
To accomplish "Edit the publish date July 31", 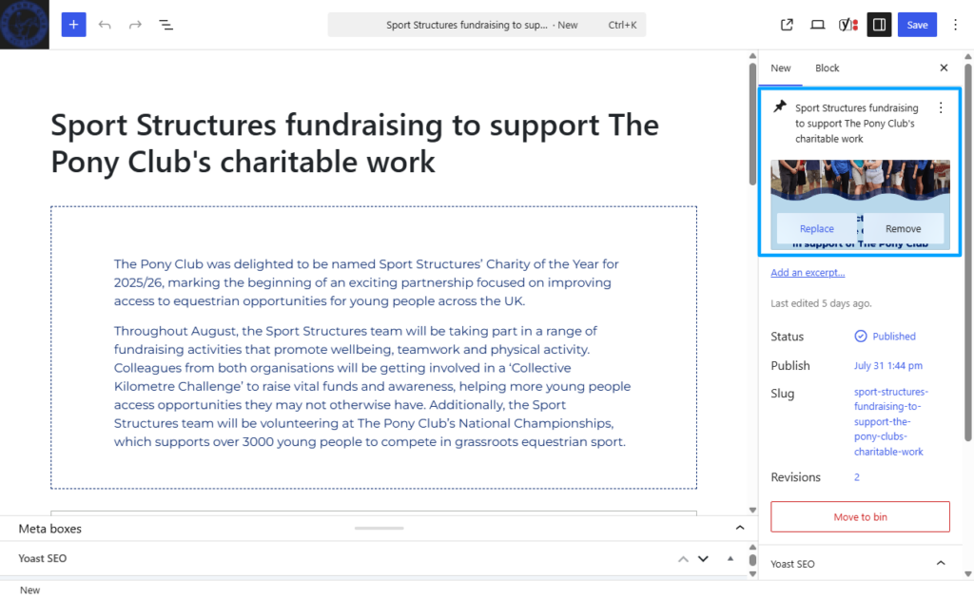I will [x=887, y=366].
